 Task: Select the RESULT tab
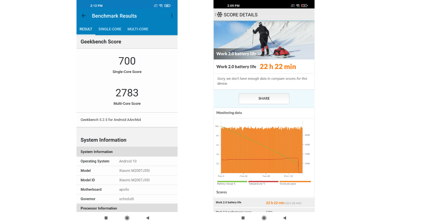[x=86, y=29]
